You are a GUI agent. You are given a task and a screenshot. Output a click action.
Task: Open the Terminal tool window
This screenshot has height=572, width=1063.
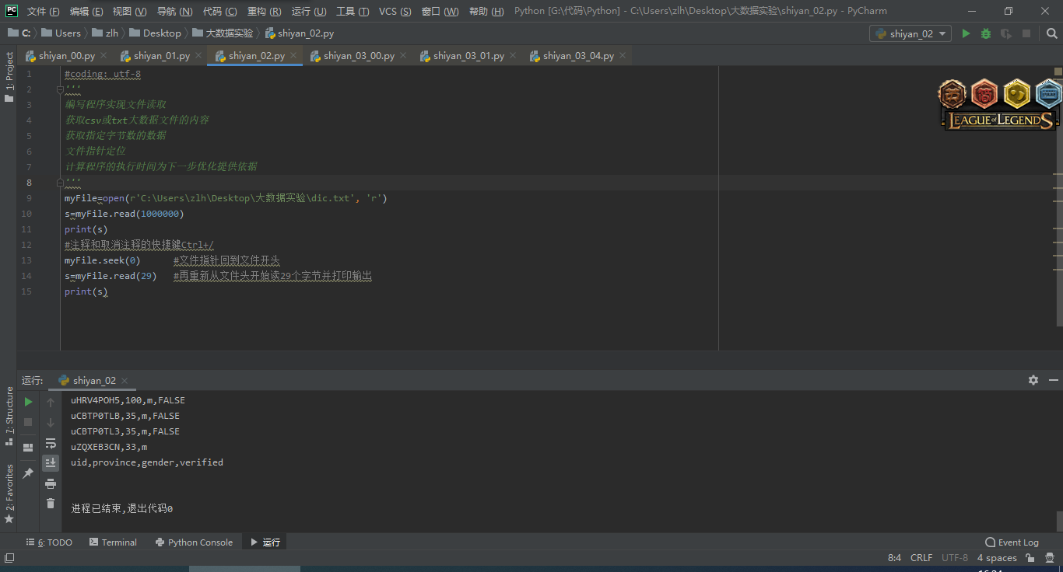pos(113,542)
